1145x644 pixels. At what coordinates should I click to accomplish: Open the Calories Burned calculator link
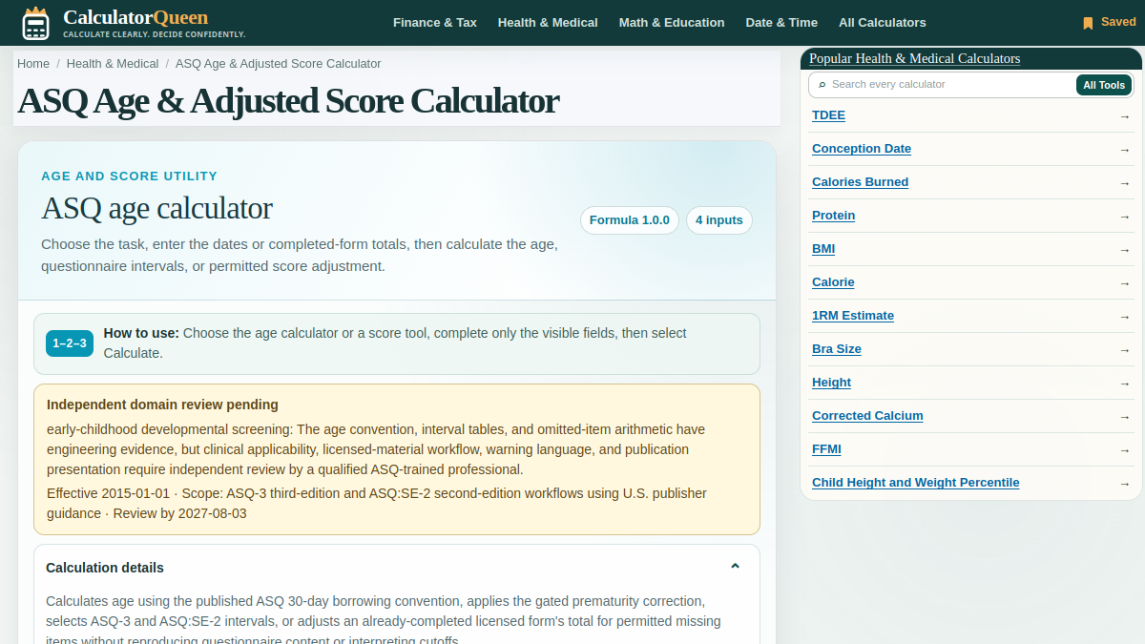coord(860,182)
